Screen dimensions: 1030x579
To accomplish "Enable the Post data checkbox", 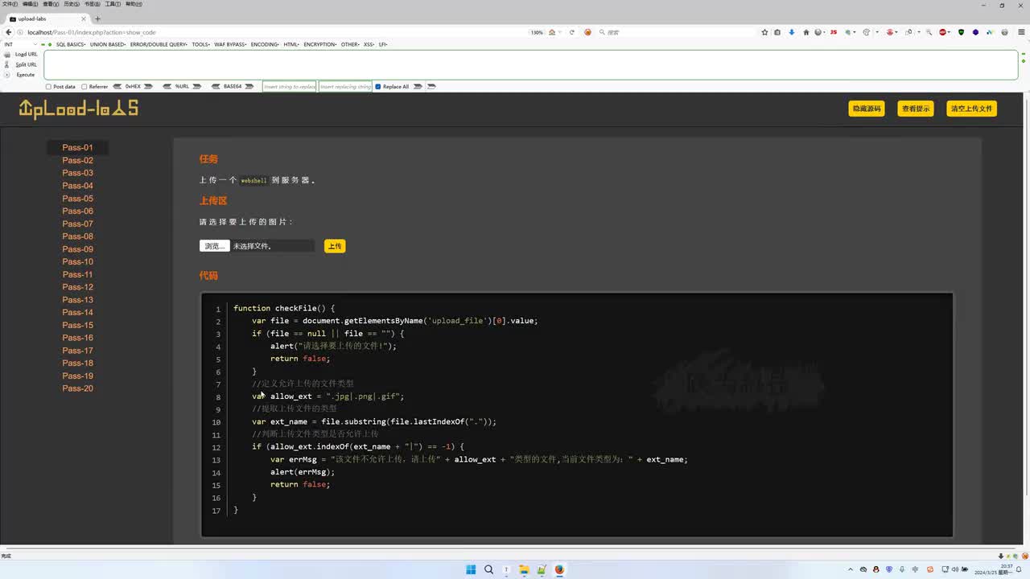I will (48, 86).
